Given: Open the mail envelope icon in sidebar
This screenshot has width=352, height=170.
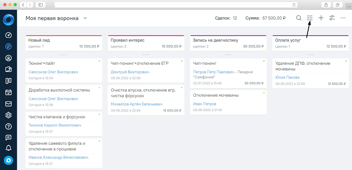Looking at the screenshot, I should (9, 104).
